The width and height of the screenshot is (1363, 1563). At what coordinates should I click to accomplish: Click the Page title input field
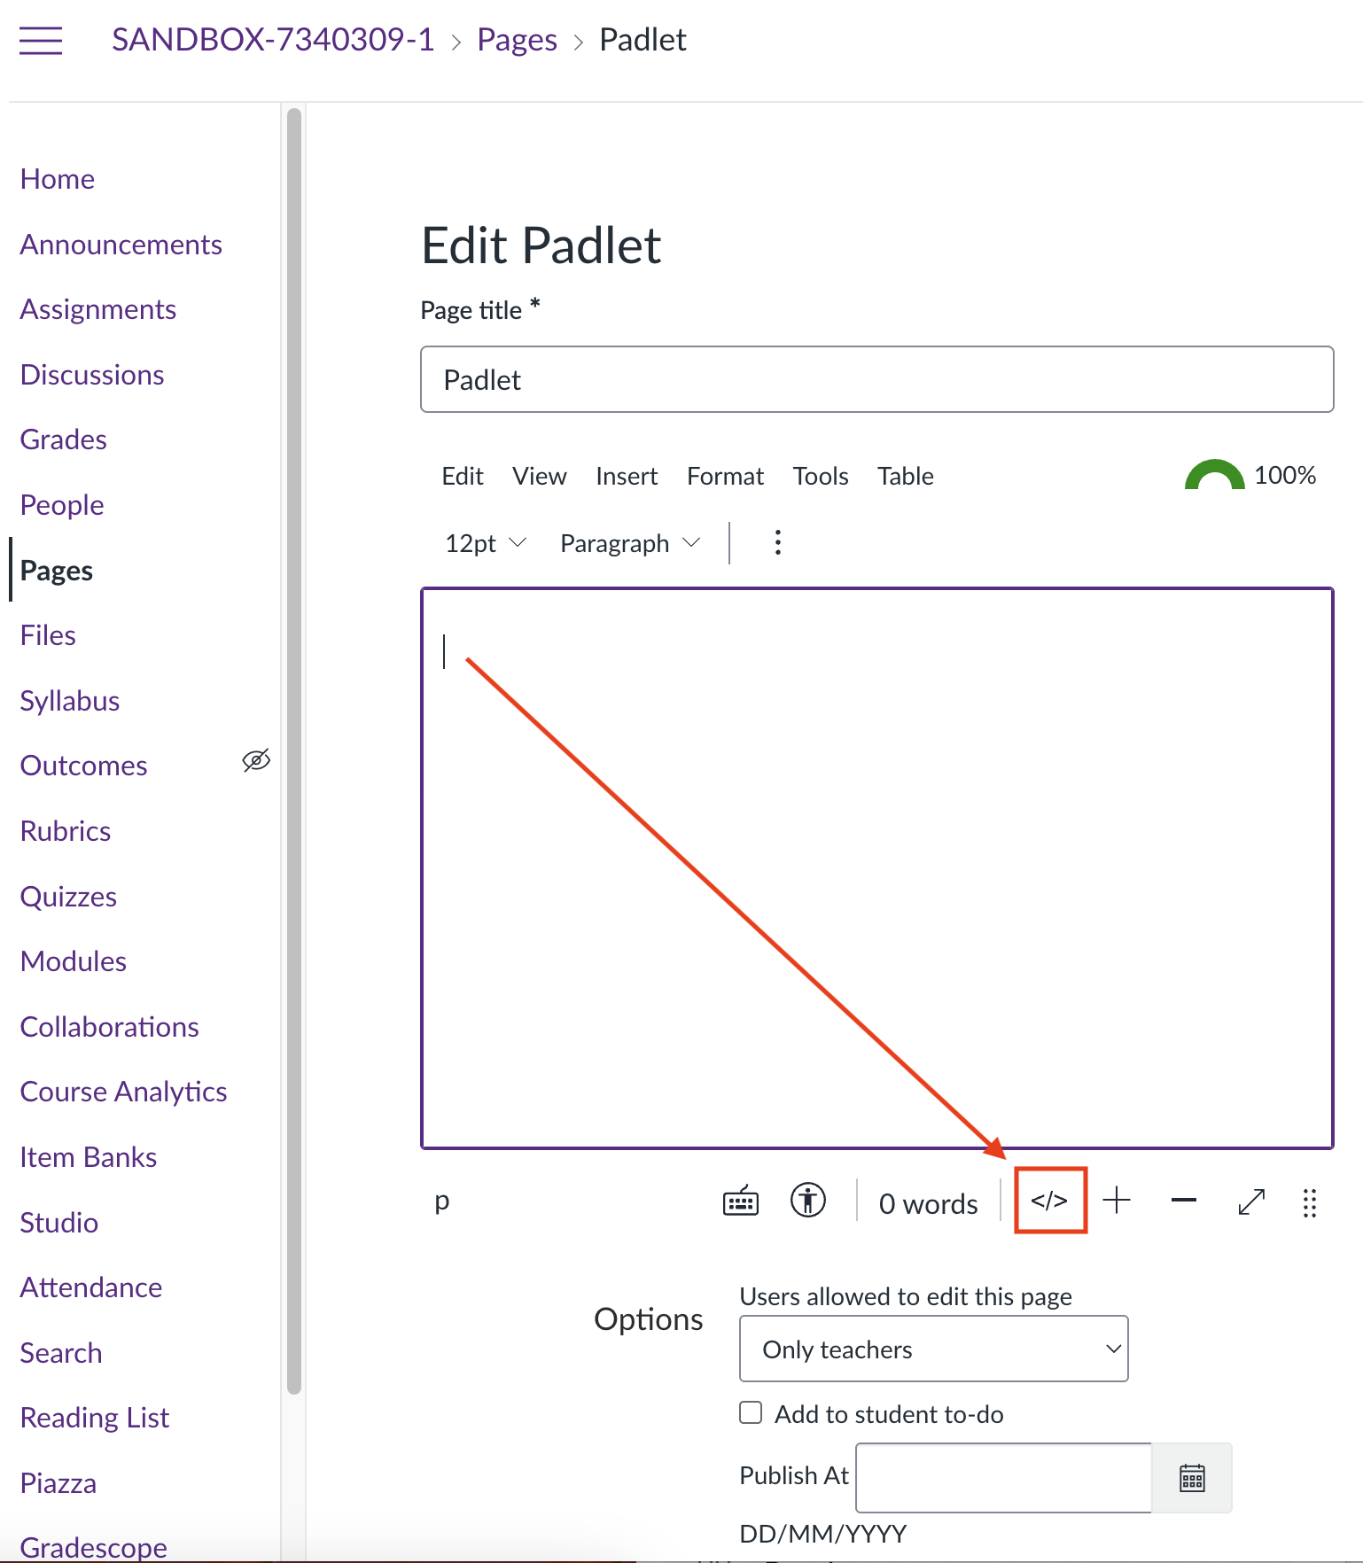[x=876, y=379]
